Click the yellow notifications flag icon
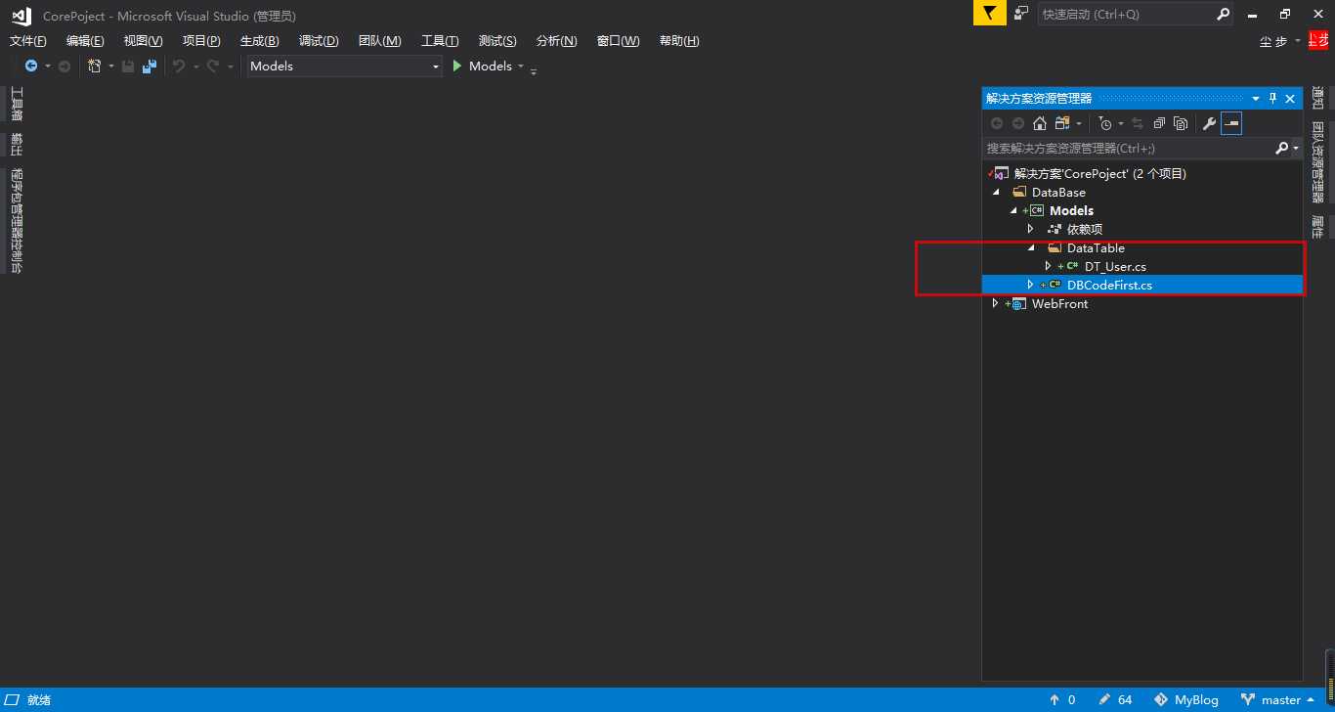This screenshot has width=1335, height=712. coord(989,13)
